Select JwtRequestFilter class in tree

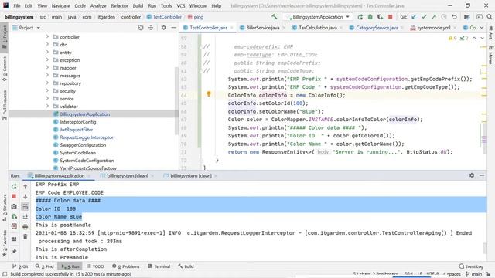click(x=76, y=130)
